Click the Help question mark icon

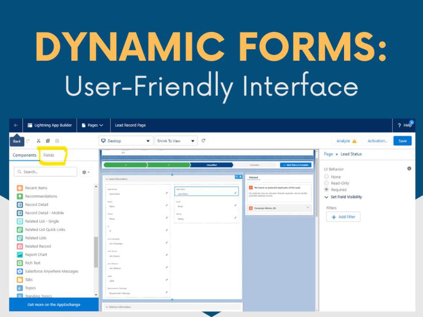click(x=399, y=125)
